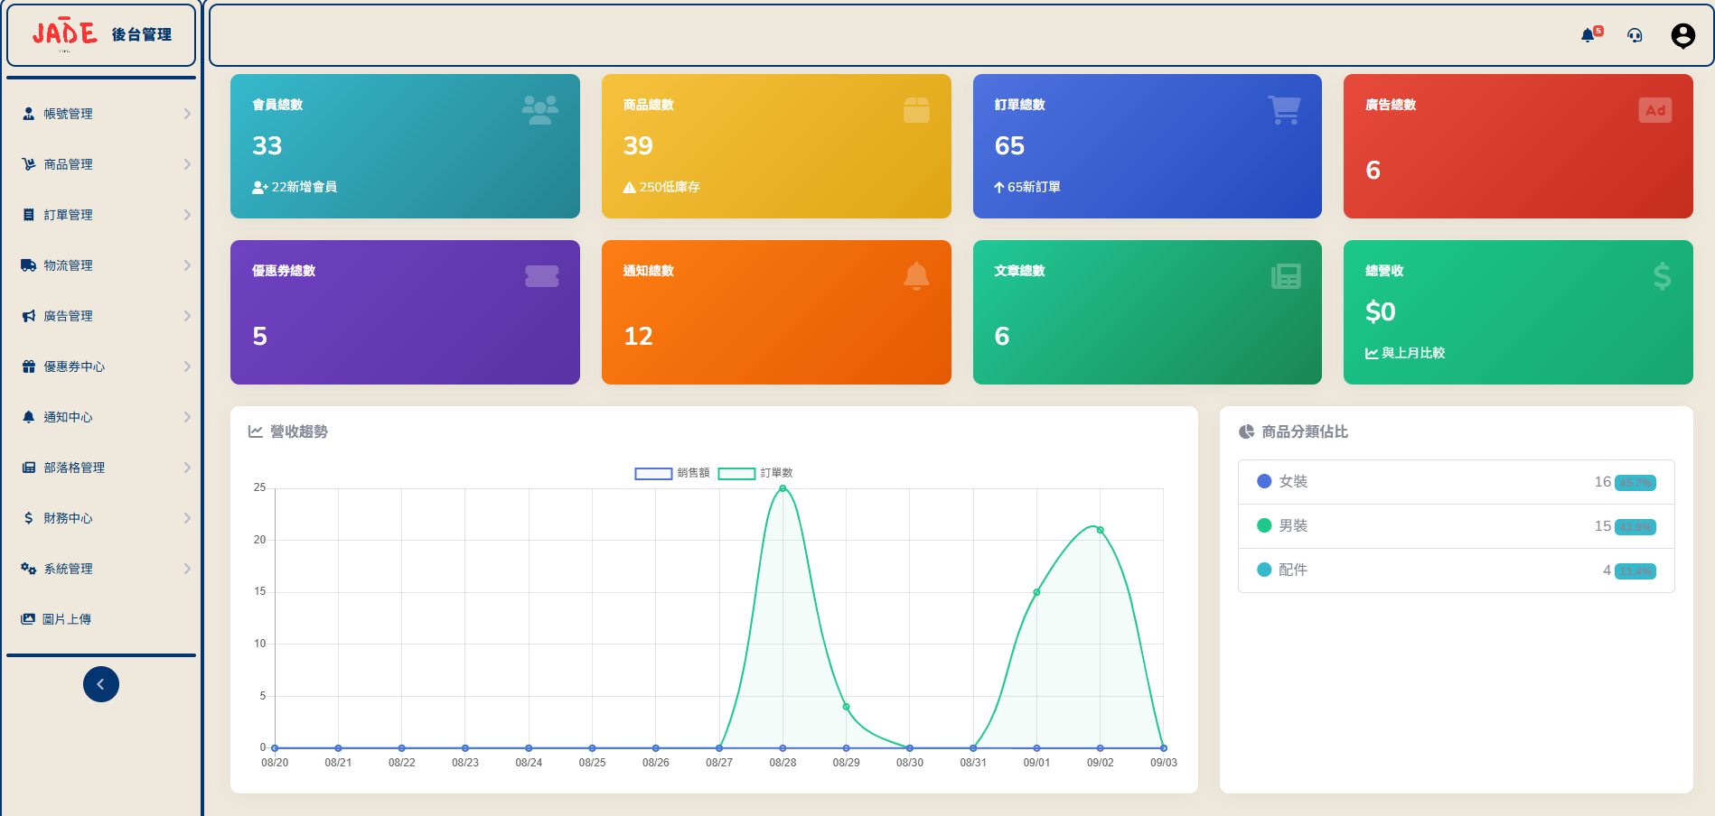Click the dollar icon on 總營收 card
This screenshot has width=1715, height=816.
coord(1662,276)
